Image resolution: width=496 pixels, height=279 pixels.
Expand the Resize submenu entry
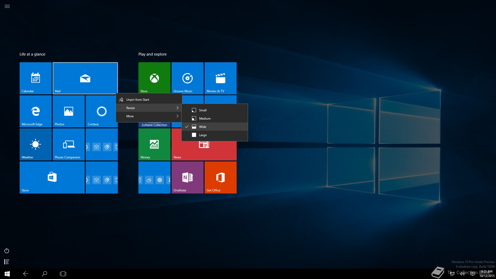(x=149, y=108)
